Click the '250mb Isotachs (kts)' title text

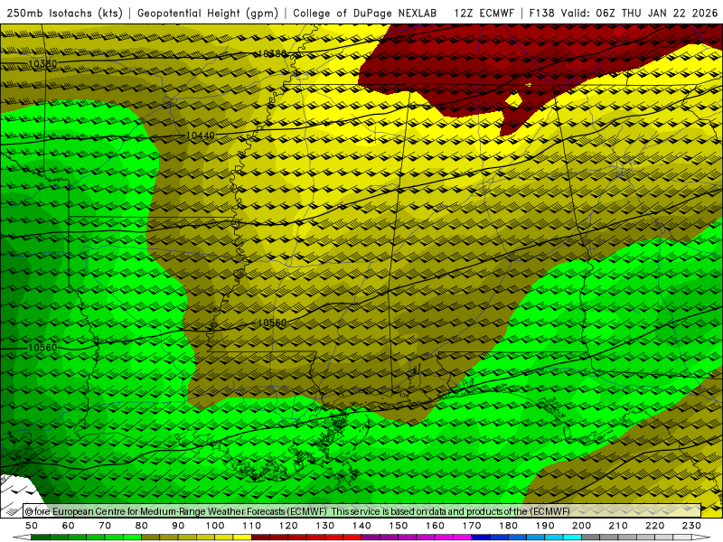coord(65,14)
